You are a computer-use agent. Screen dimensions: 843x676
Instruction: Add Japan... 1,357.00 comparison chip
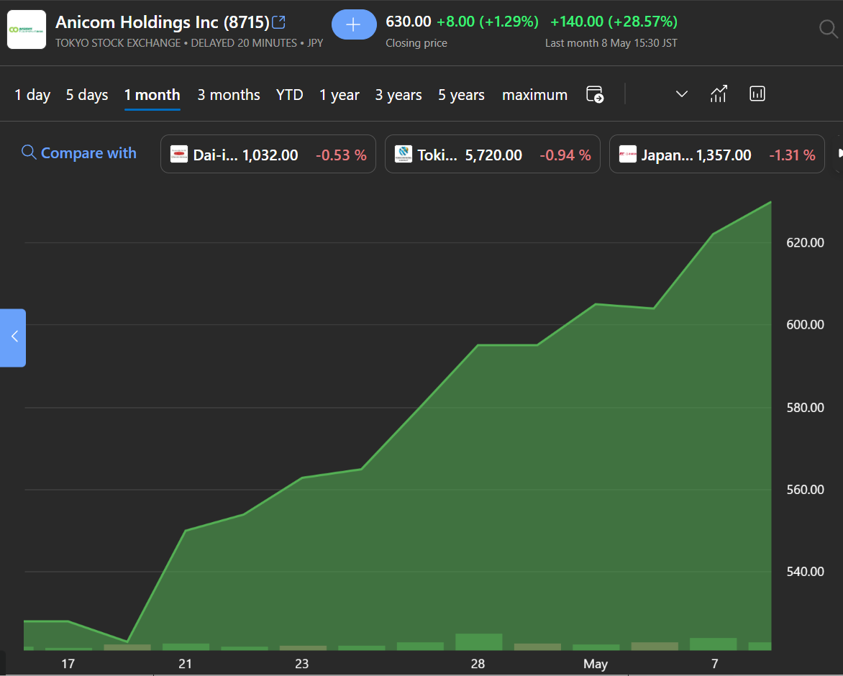pos(716,154)
